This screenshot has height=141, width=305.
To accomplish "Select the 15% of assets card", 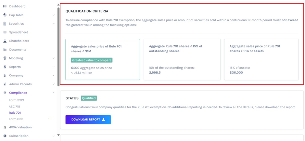I will pyautogui.click(x=261, y=59).
